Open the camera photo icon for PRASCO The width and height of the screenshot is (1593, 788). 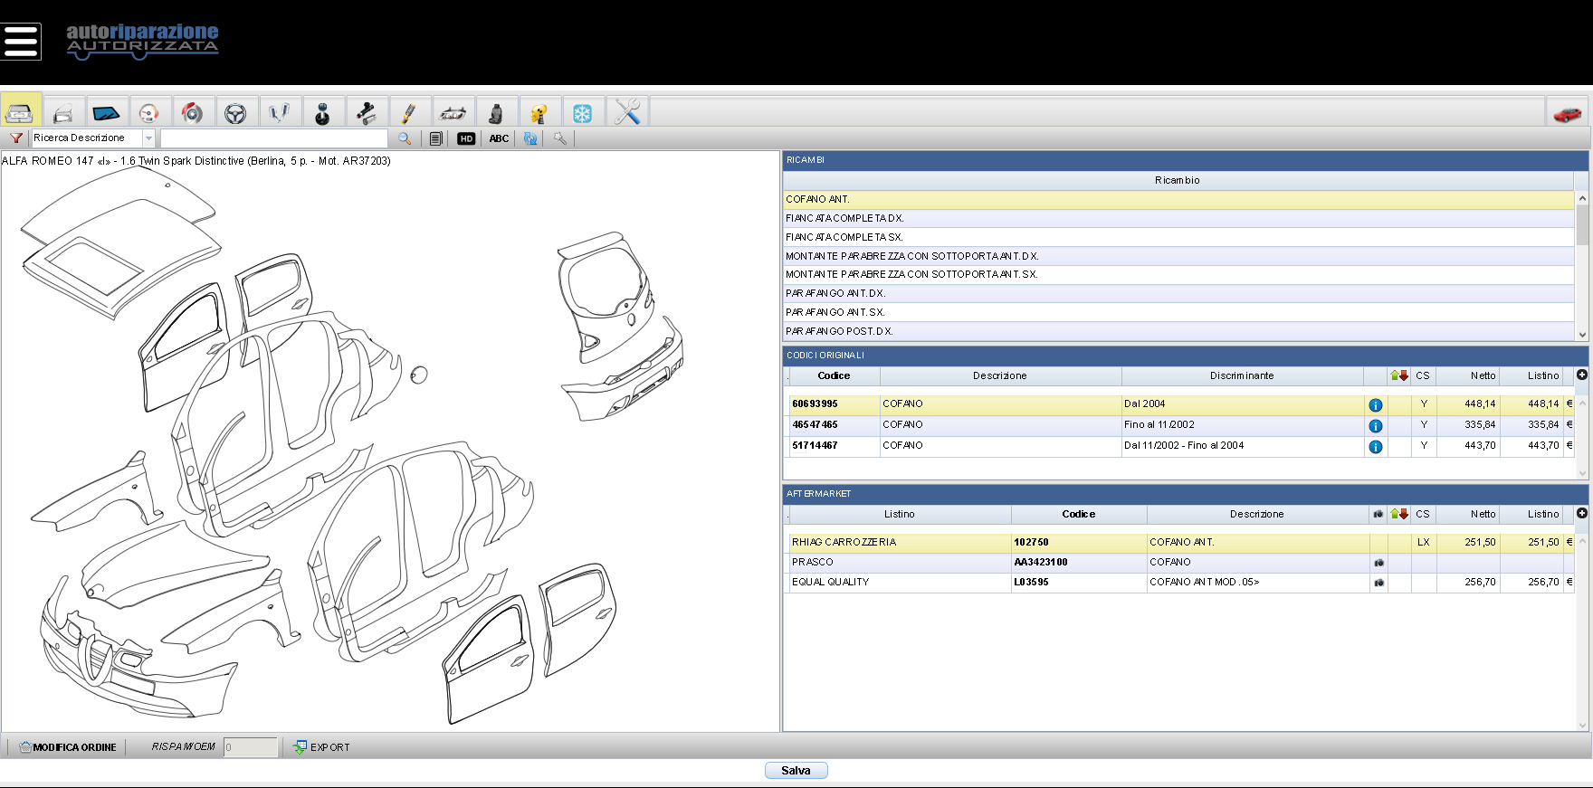[x=1378, y=563]
